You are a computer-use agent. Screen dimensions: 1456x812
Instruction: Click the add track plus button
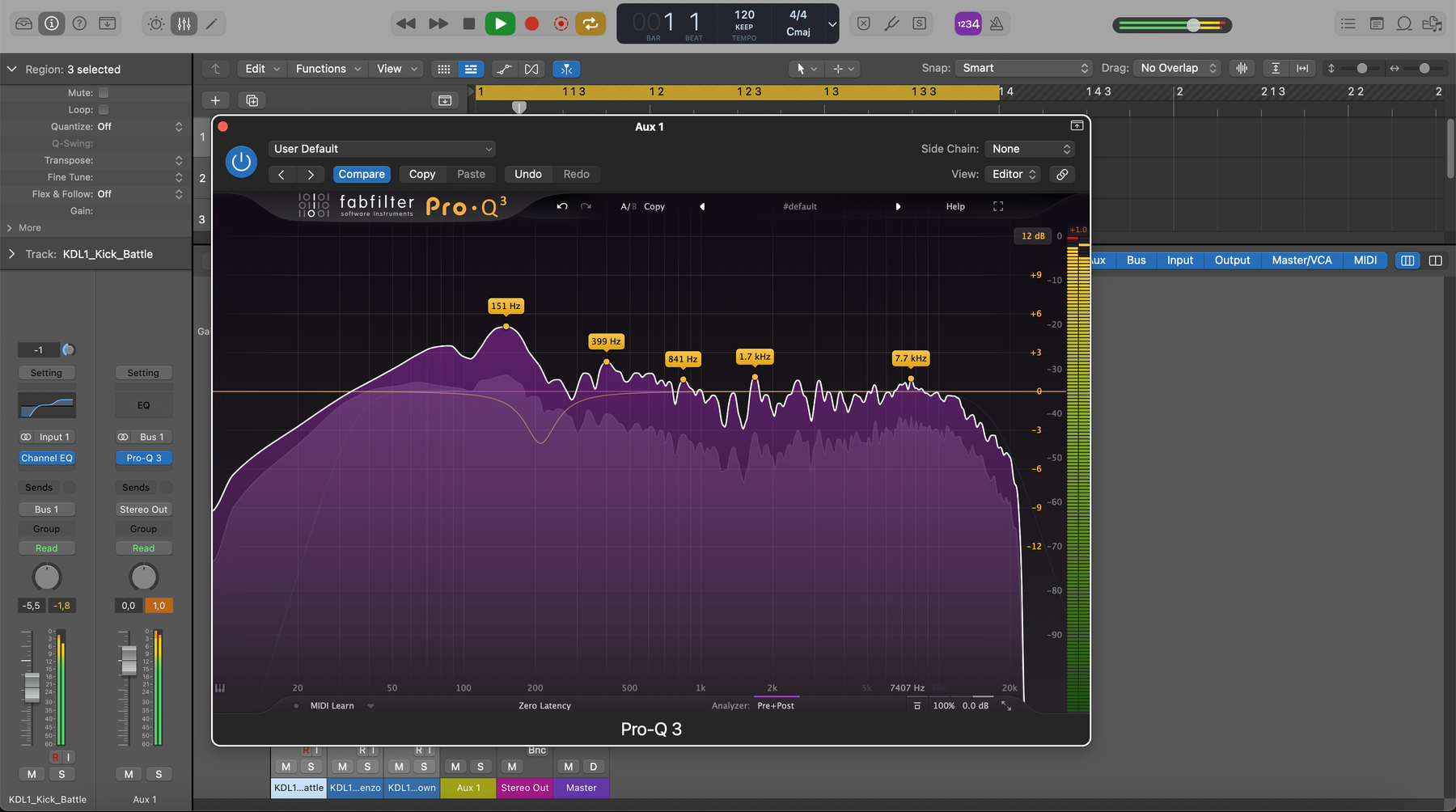pyautogui.click(x=215, y=100)
